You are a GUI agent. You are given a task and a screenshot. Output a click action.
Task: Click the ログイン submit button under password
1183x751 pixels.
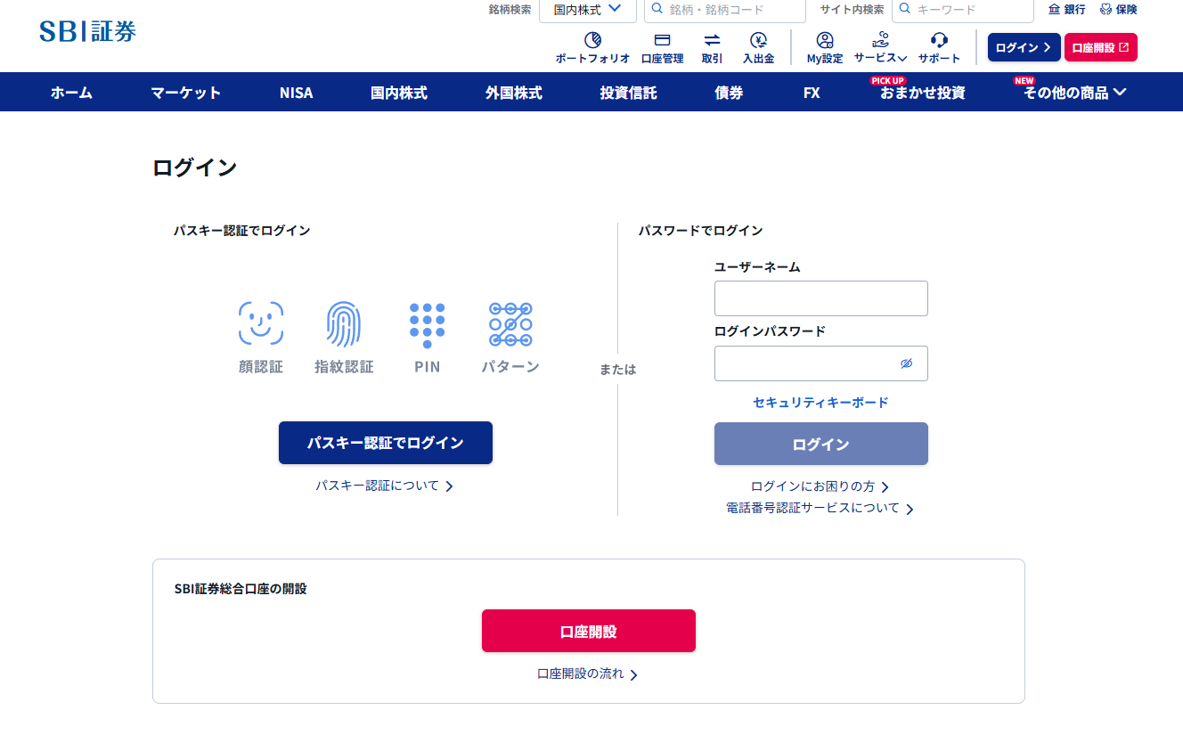tap(821, 444)
